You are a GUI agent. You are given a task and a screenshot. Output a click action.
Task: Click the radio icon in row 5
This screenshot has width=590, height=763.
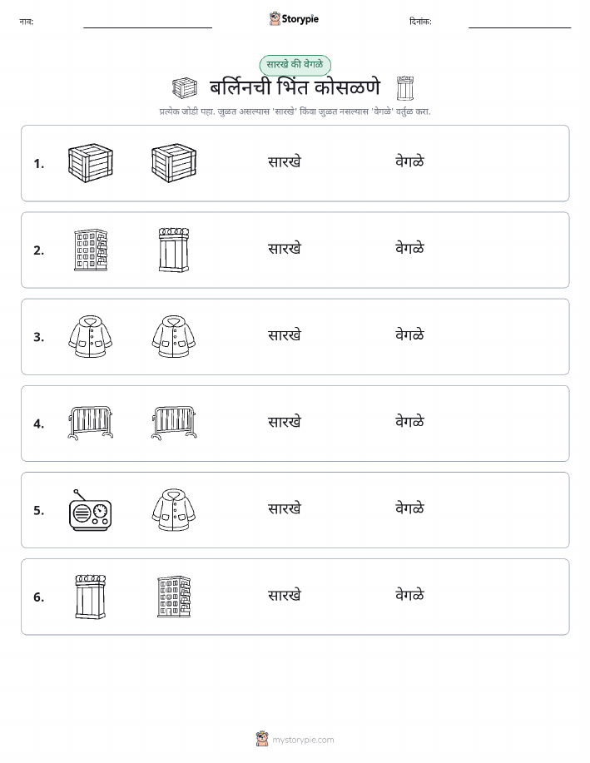click(x=90, y=510)
